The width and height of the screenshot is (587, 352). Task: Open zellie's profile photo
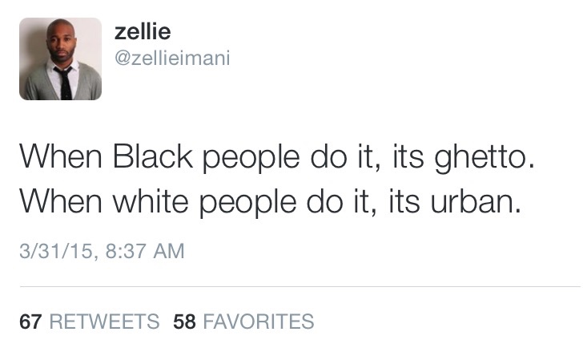(61, 59)
